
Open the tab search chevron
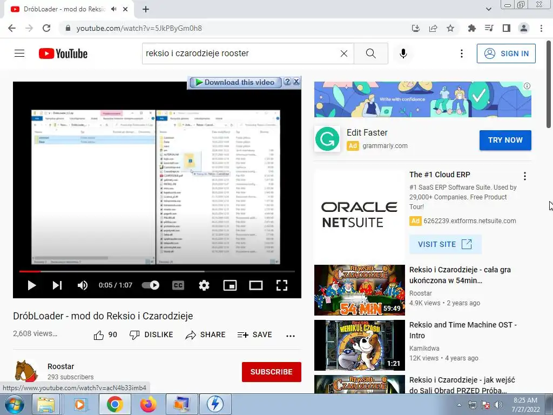[488, 9]
